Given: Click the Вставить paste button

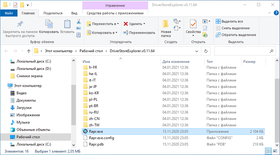Looking at the screenshot, I should (x=67, y=27).
